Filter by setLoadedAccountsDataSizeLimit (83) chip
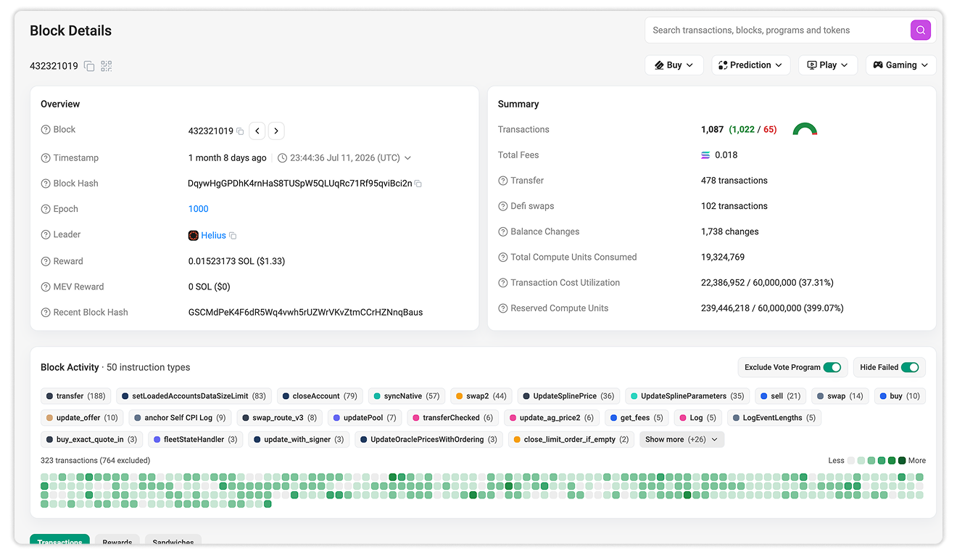The height and width of the screenshot is (555, 957). (x=194, y=396)
